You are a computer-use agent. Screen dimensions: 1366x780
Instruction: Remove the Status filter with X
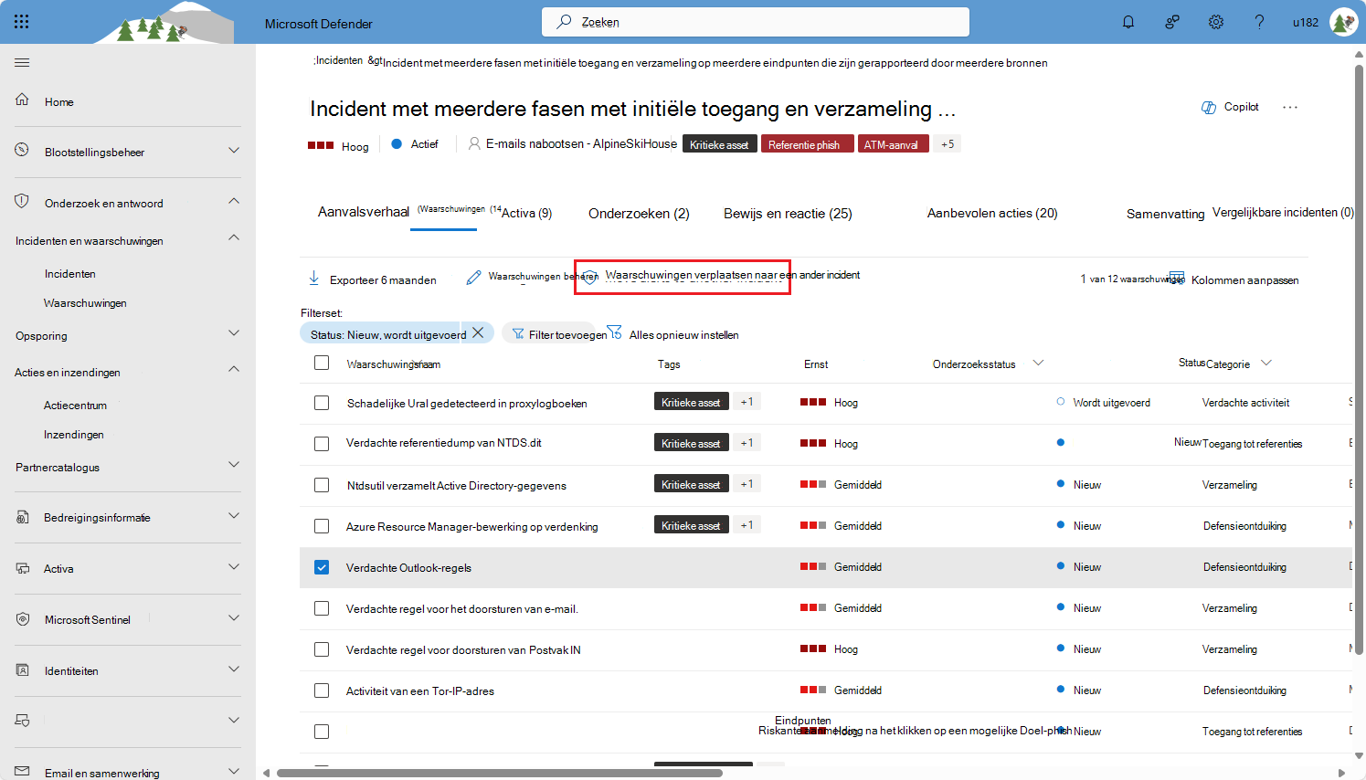coord(478,332)
